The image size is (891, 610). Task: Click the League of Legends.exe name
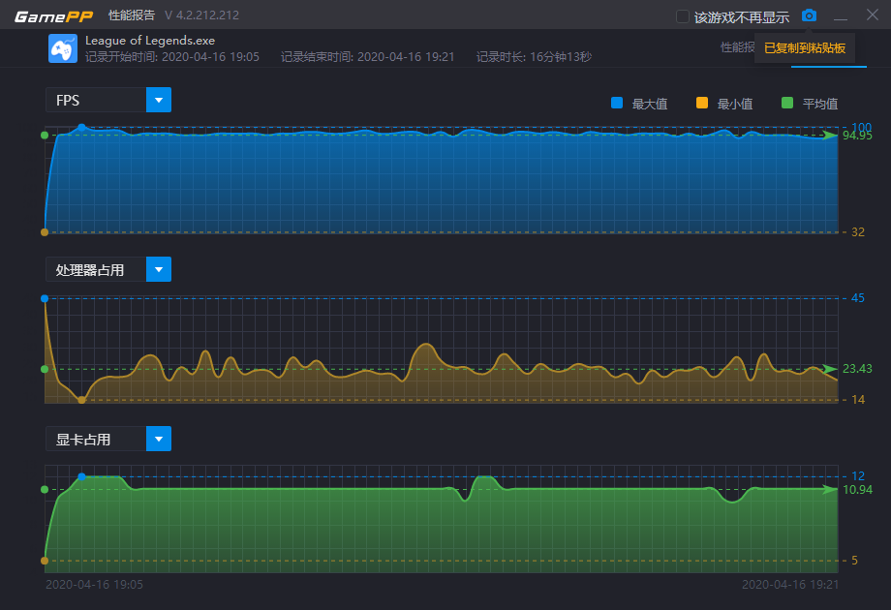150,41
